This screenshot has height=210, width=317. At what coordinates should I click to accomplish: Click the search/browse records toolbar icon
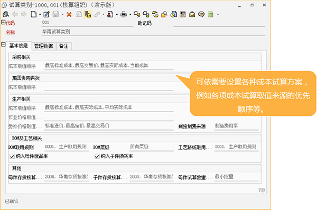[x=6, y=14]
